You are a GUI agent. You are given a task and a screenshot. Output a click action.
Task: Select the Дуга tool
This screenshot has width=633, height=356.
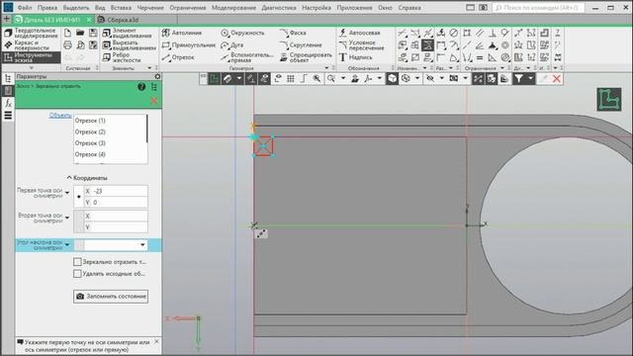click(232, 45)
